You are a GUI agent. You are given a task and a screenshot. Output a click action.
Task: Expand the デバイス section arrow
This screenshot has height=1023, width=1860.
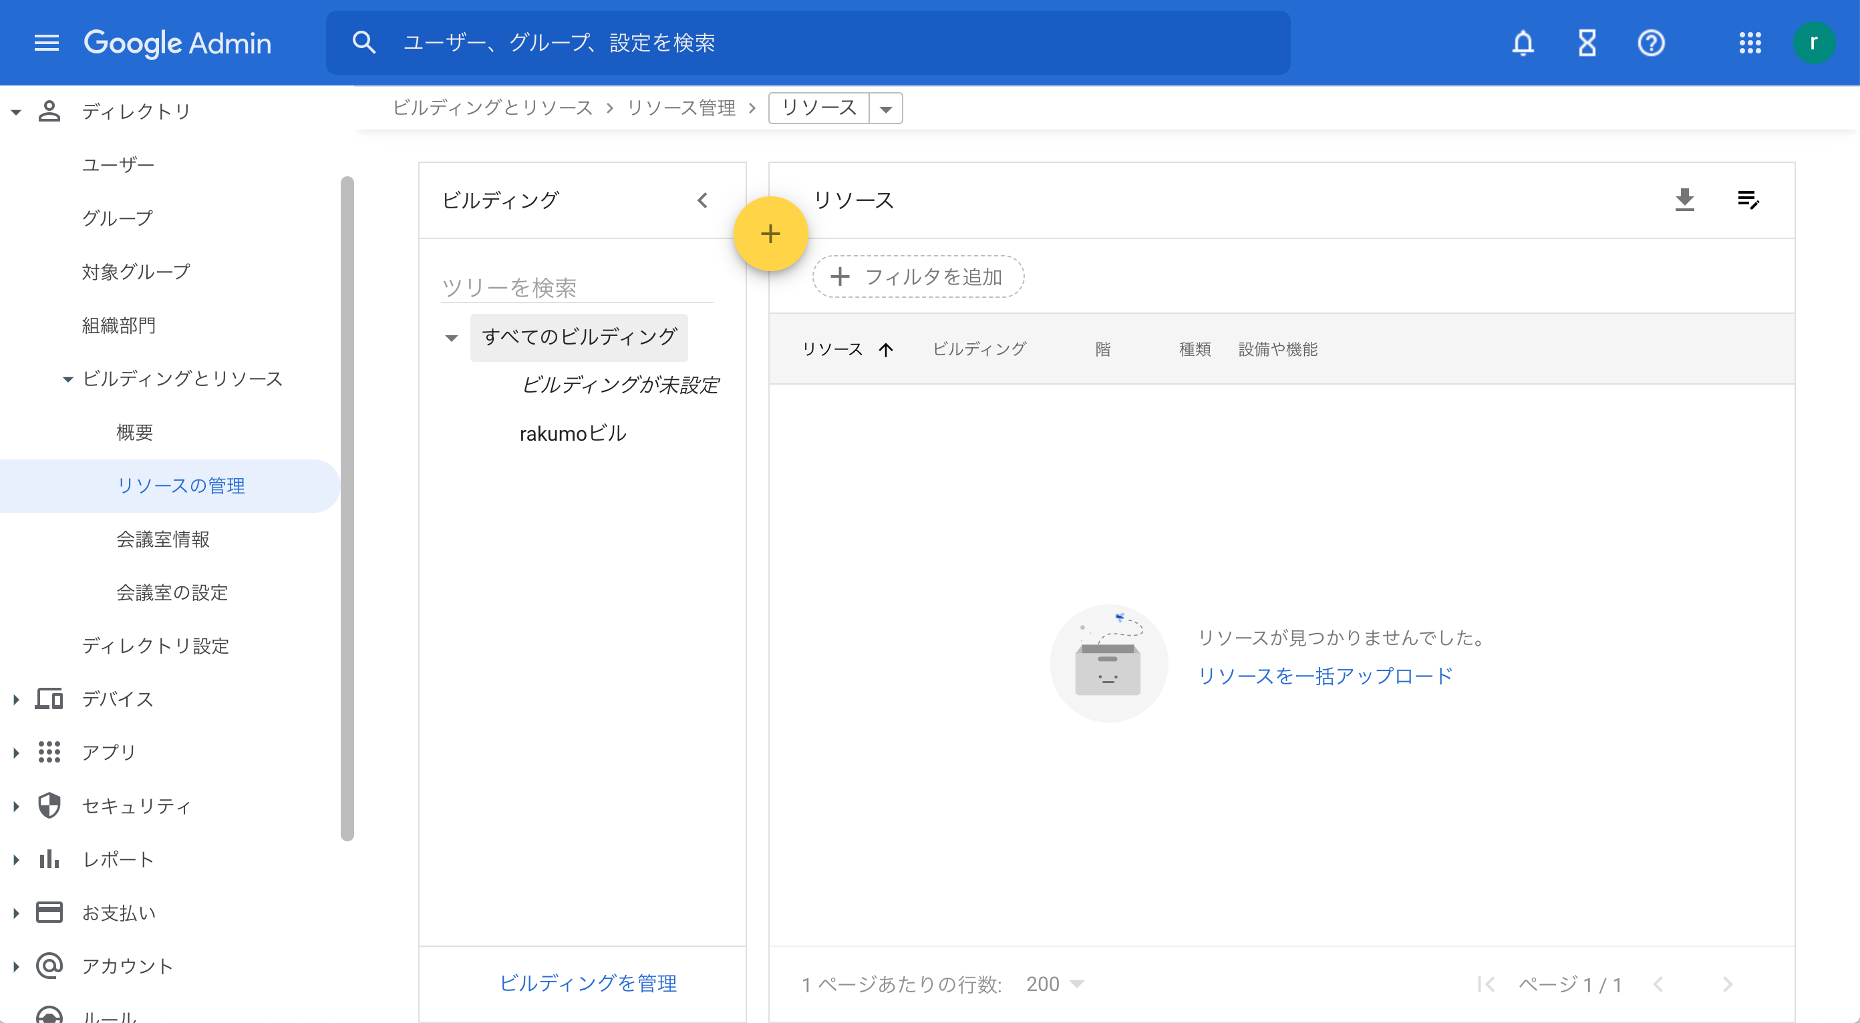pos(16,699)
